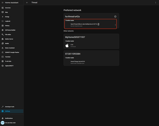Screen dimensions: 159x126
Task: Open the Media icon in sidebar
Action: [3, 43]
